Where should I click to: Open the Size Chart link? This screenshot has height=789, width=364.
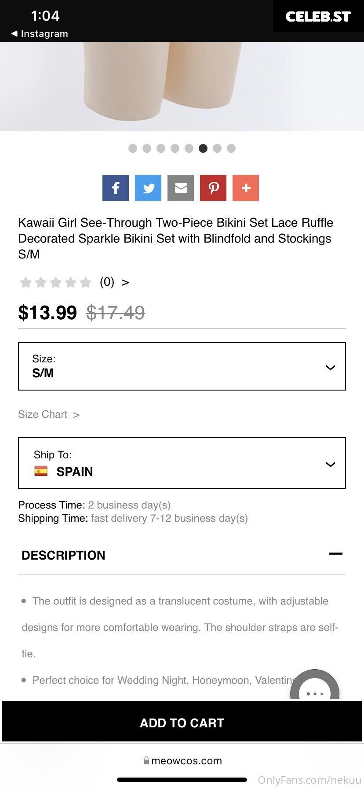[49, 414]
